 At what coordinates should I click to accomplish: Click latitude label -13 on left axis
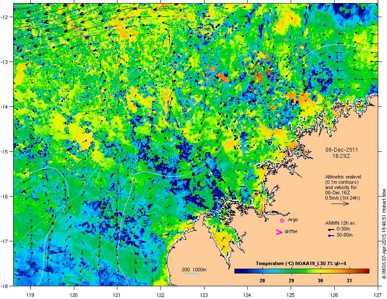[x=4, y=62]
